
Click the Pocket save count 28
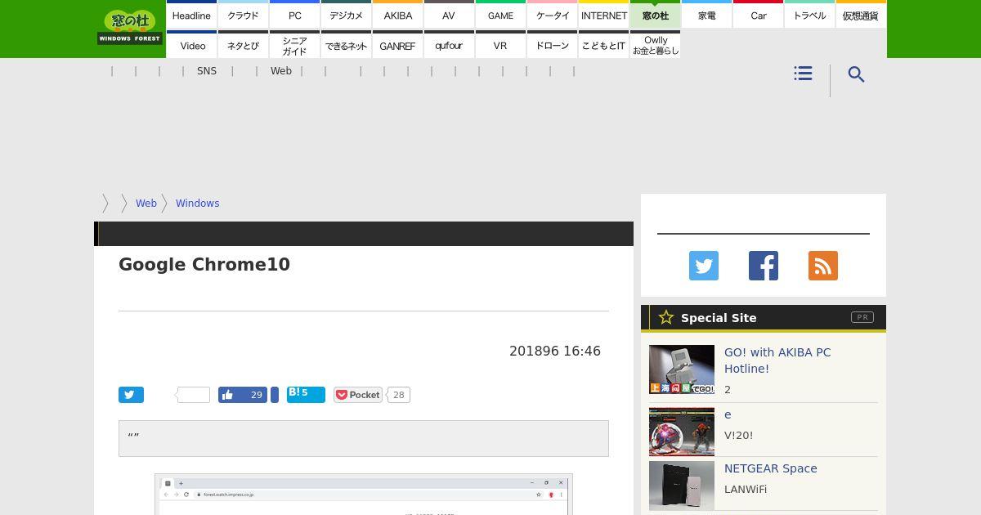398,395
